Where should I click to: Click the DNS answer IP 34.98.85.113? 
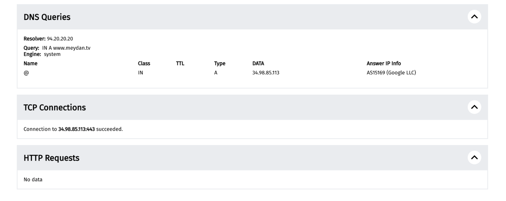tap(266, 73)
